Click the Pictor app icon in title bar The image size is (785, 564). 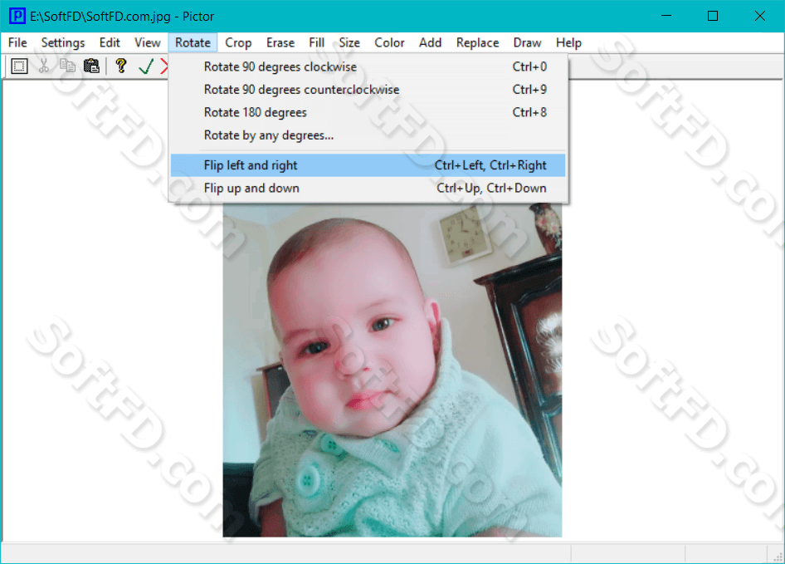point(17,16)
